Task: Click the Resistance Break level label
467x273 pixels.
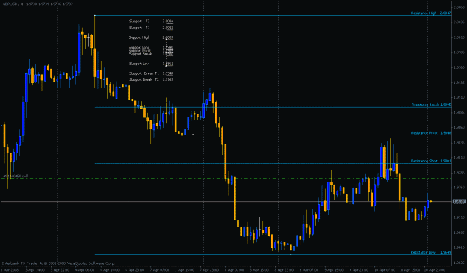Action: (431, 105)
